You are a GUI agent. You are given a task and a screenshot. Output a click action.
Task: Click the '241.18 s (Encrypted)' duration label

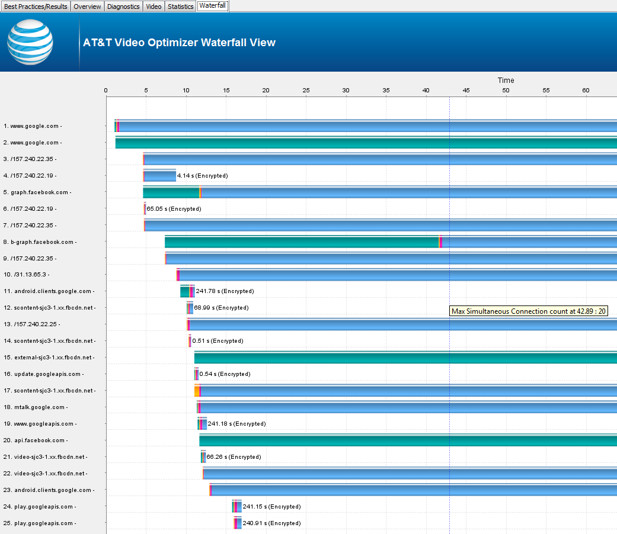(x=237, y=423)
